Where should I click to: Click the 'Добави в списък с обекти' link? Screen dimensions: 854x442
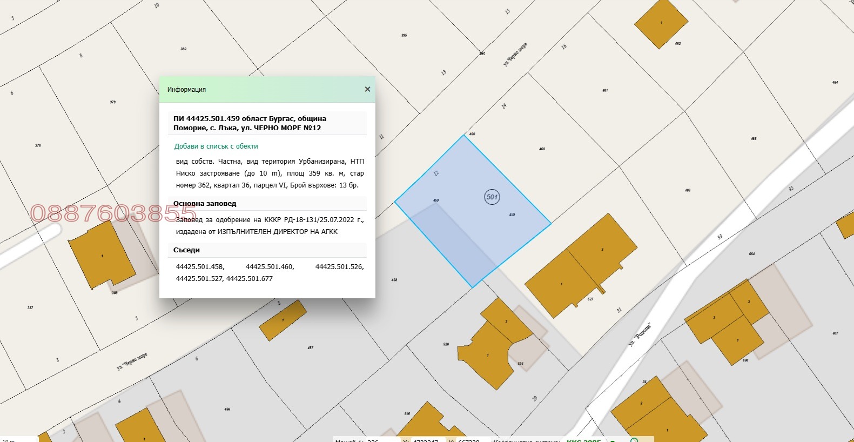pos(216,146)
